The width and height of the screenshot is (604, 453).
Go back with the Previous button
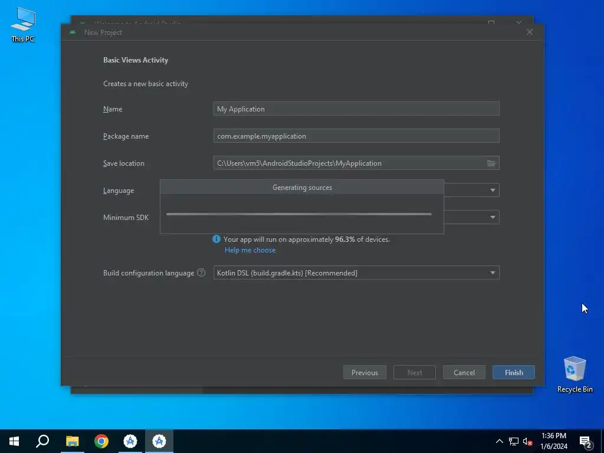click(x=365, y=373)
